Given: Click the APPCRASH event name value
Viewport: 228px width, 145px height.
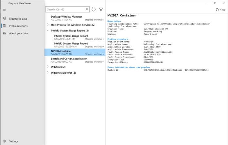Looking at the screenshot, I should tap(148, 42).
